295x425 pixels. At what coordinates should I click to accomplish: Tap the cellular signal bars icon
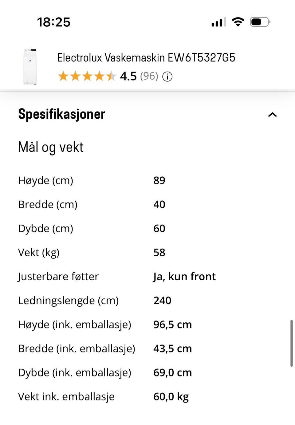pyautogui.click(x=219, y=22)
